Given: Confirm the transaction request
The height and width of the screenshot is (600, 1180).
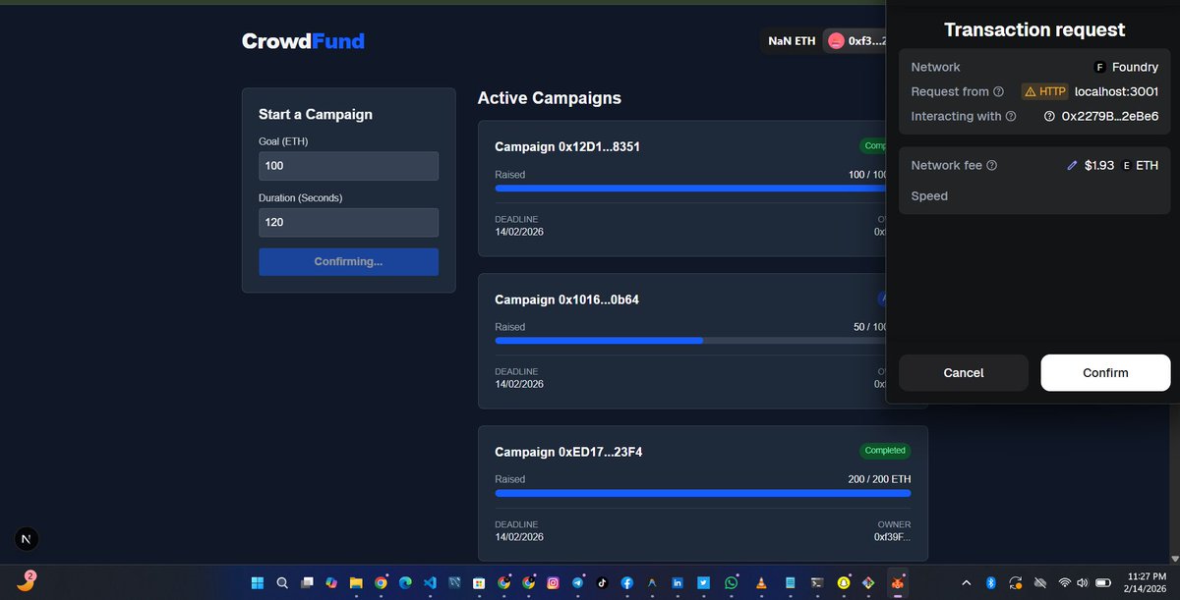Looking at the screenshot, I should click(x=1105, y=373).
